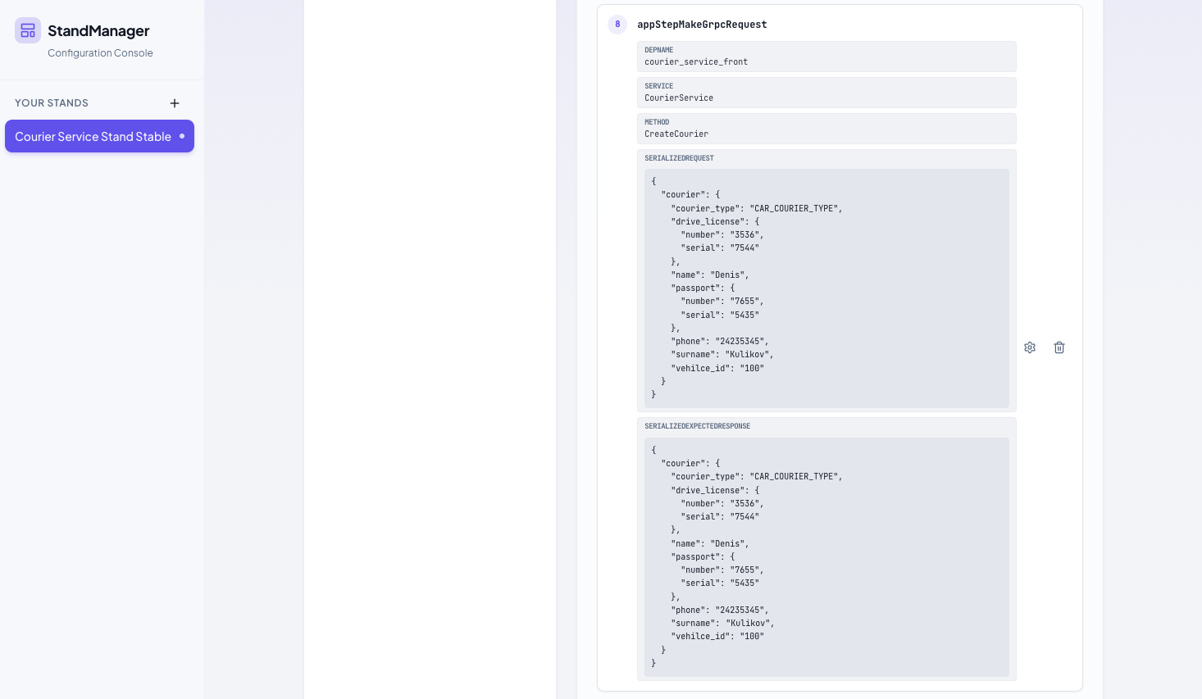Viewport: 1202px width, 699px height.
Task: Select the SERVICE field CourierService
Action: tap(679, 98)
